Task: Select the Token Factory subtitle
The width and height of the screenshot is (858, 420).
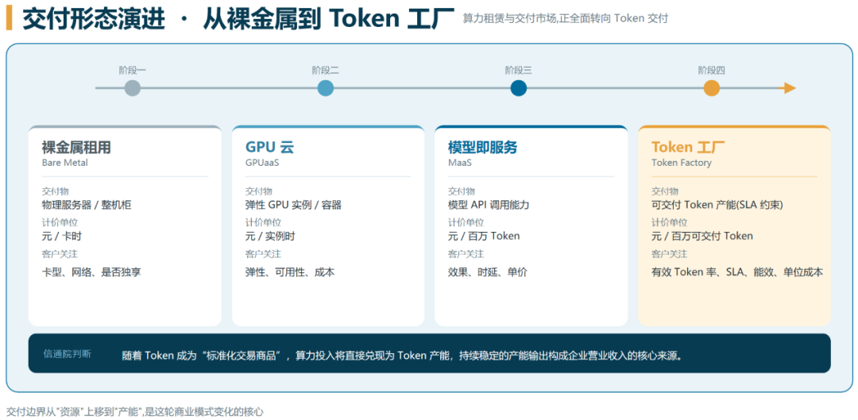Action: pos(682,163)
